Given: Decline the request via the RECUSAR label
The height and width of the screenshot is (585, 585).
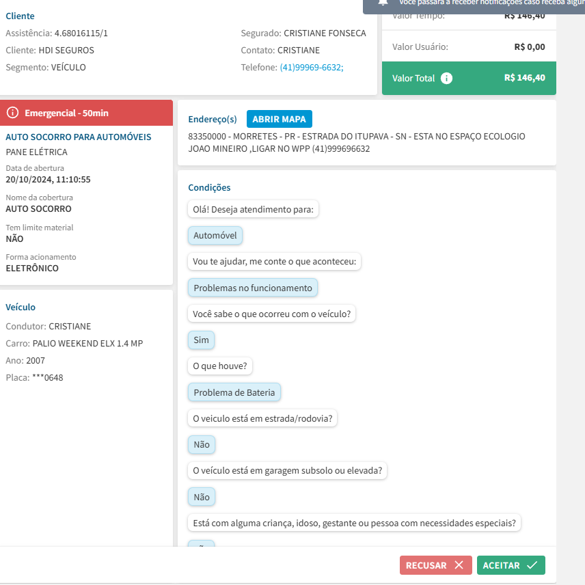Looking at the screenshot, I should (x=426, y=565).
